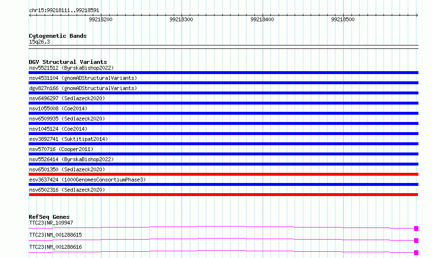Click the nsv6496297 (Sedlazeck2020) label

pyautogui.click(x=67, y=98)
